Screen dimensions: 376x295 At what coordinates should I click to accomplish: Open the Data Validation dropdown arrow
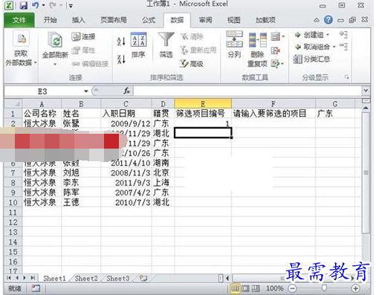(283, 36)
